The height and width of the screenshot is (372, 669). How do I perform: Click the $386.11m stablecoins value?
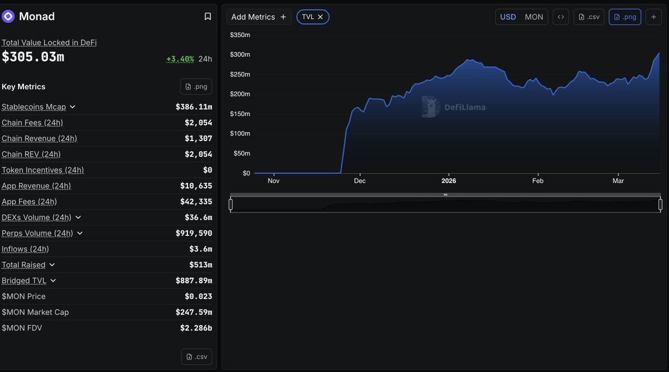[194, 107]
